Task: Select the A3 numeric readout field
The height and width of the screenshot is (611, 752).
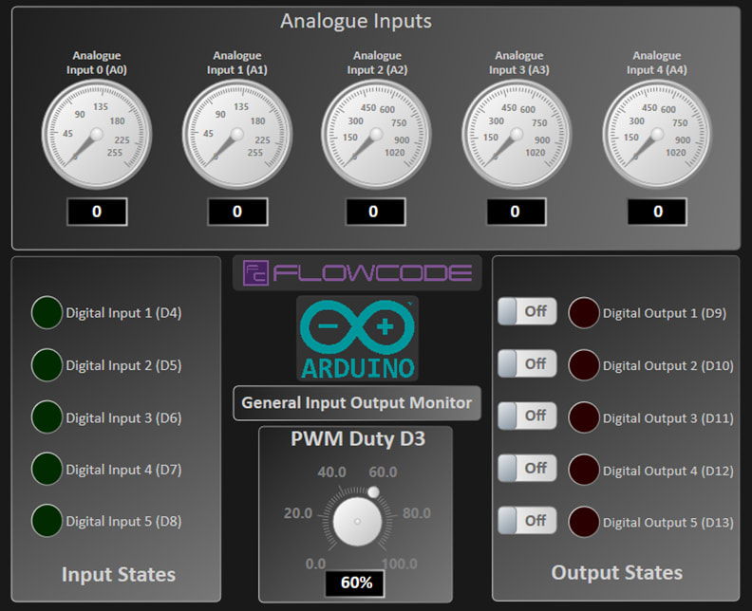Action: 516,212
